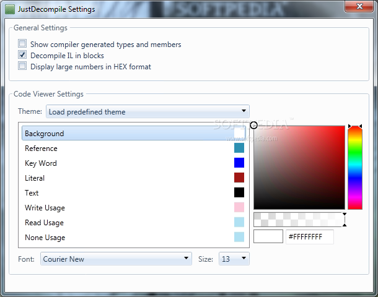
Task: Click the hue slider arrow markers
Action: coord(355,126)
